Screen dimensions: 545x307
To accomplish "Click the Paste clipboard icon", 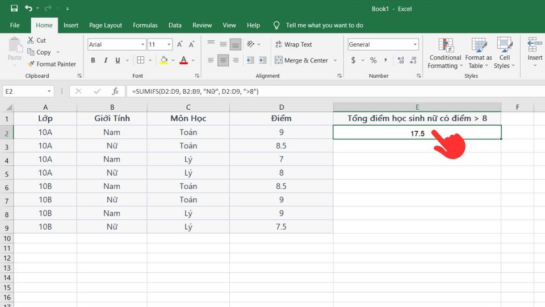I will 15,45.
